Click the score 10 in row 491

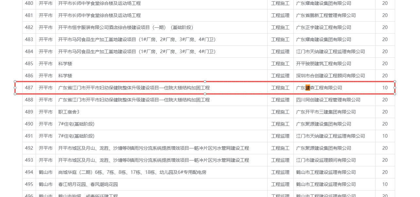(385, 136)
